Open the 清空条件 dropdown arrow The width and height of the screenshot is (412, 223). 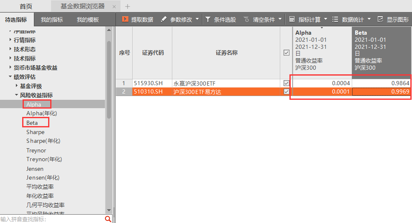click(280, 19)
